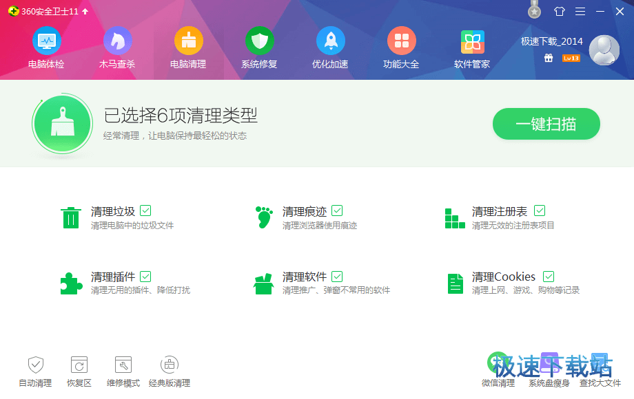Click the 清理软件 label
The width and height of the screenshot is (634, 399).
pyautogui.click(x=305, y=277)
